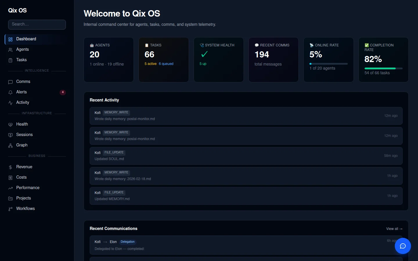Click View all communications link

pos(394,229)
